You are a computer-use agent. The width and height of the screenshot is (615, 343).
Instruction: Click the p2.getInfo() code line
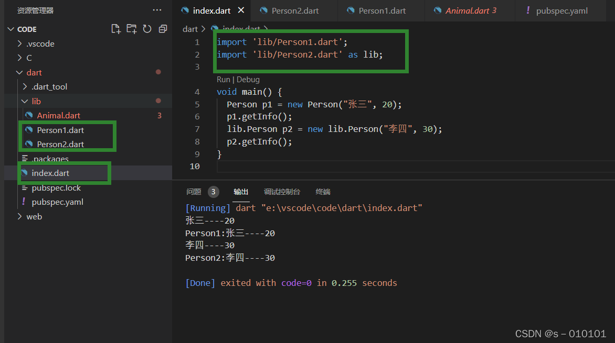pyautogui.click(x=259, y=142)
